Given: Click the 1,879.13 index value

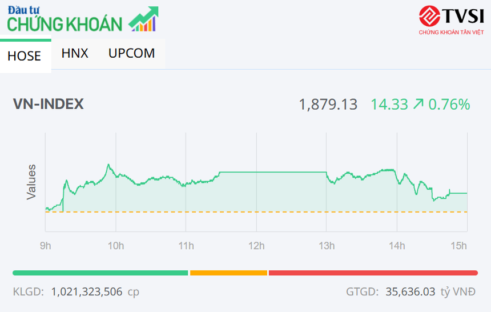Looking at the screenshot, I should click(328, 105).
